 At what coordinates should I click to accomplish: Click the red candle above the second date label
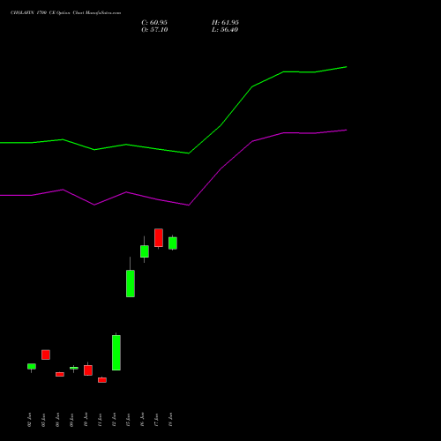pyautogui.click(x=46, y=355)
